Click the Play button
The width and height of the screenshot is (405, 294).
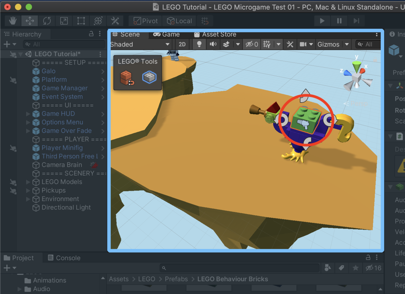pos(322,21)
